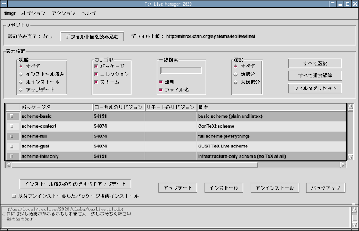The height and width of the screenshot is (231, 359).
Task: Open the オプション menu
Action: click(x=33, y=13)
